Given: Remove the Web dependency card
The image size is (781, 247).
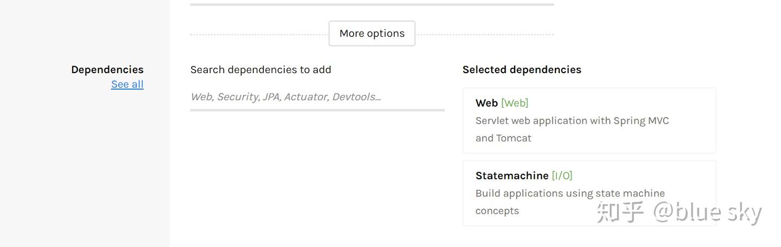Looking at the screenshot, I should coord(590,120).
